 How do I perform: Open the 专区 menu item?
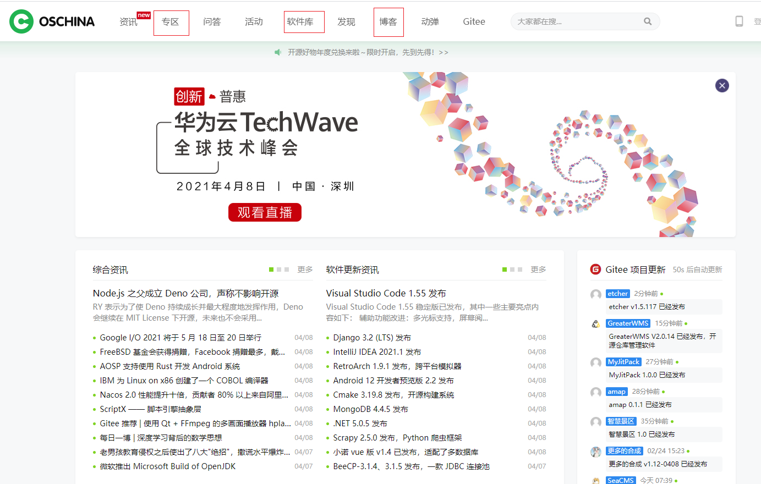171,22
